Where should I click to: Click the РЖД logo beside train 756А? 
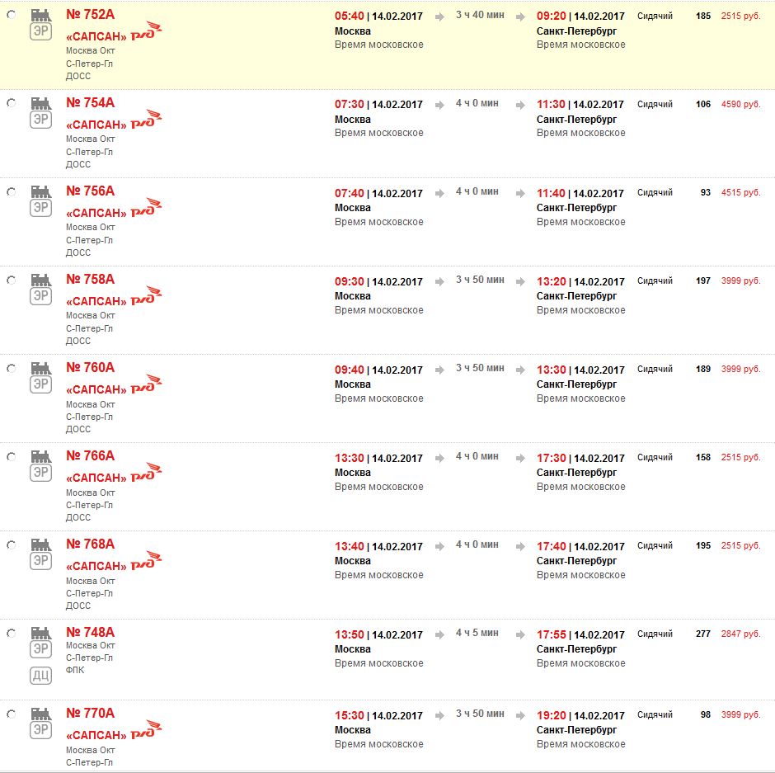pos(146,207)
